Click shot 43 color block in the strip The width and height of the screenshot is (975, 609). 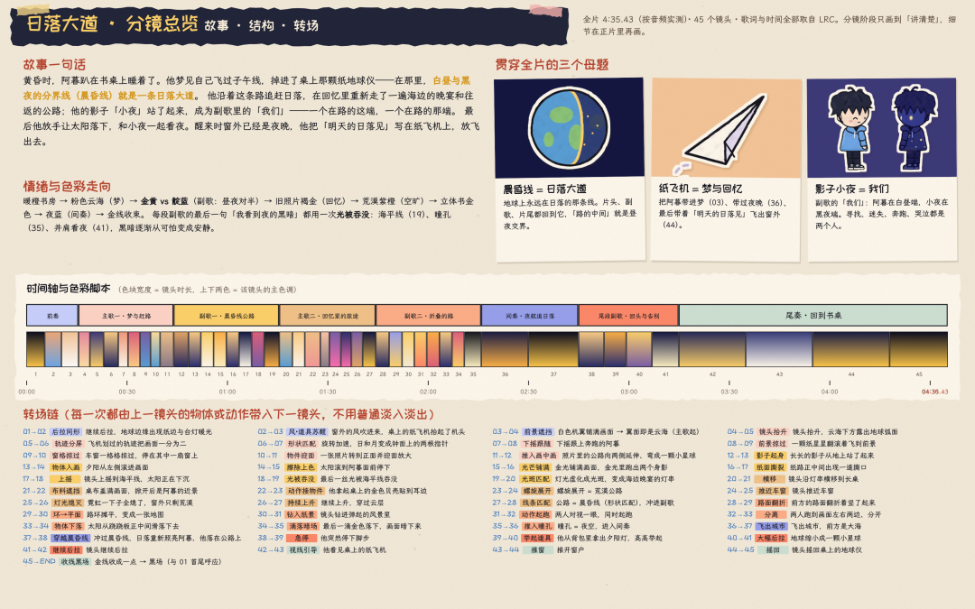(779, 349)
